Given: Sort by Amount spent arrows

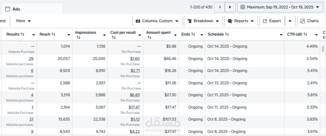Looking at the screenshot, I should coord(149,37).
